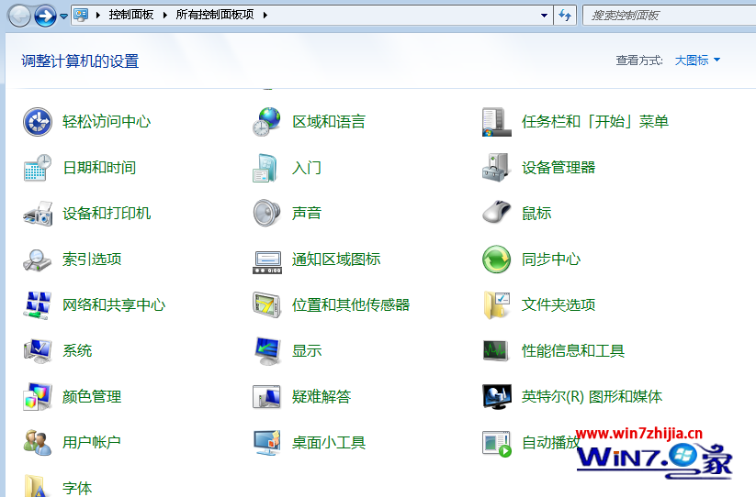Click the 任务栏和「开始」菜单 link
Viewport: 756px width, 497px height.
point(595,122)
